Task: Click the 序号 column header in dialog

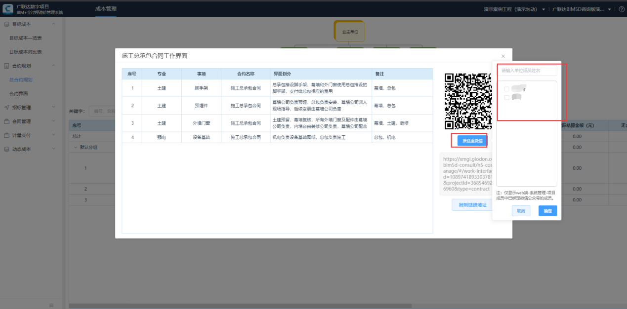Action: click(132, 74)
